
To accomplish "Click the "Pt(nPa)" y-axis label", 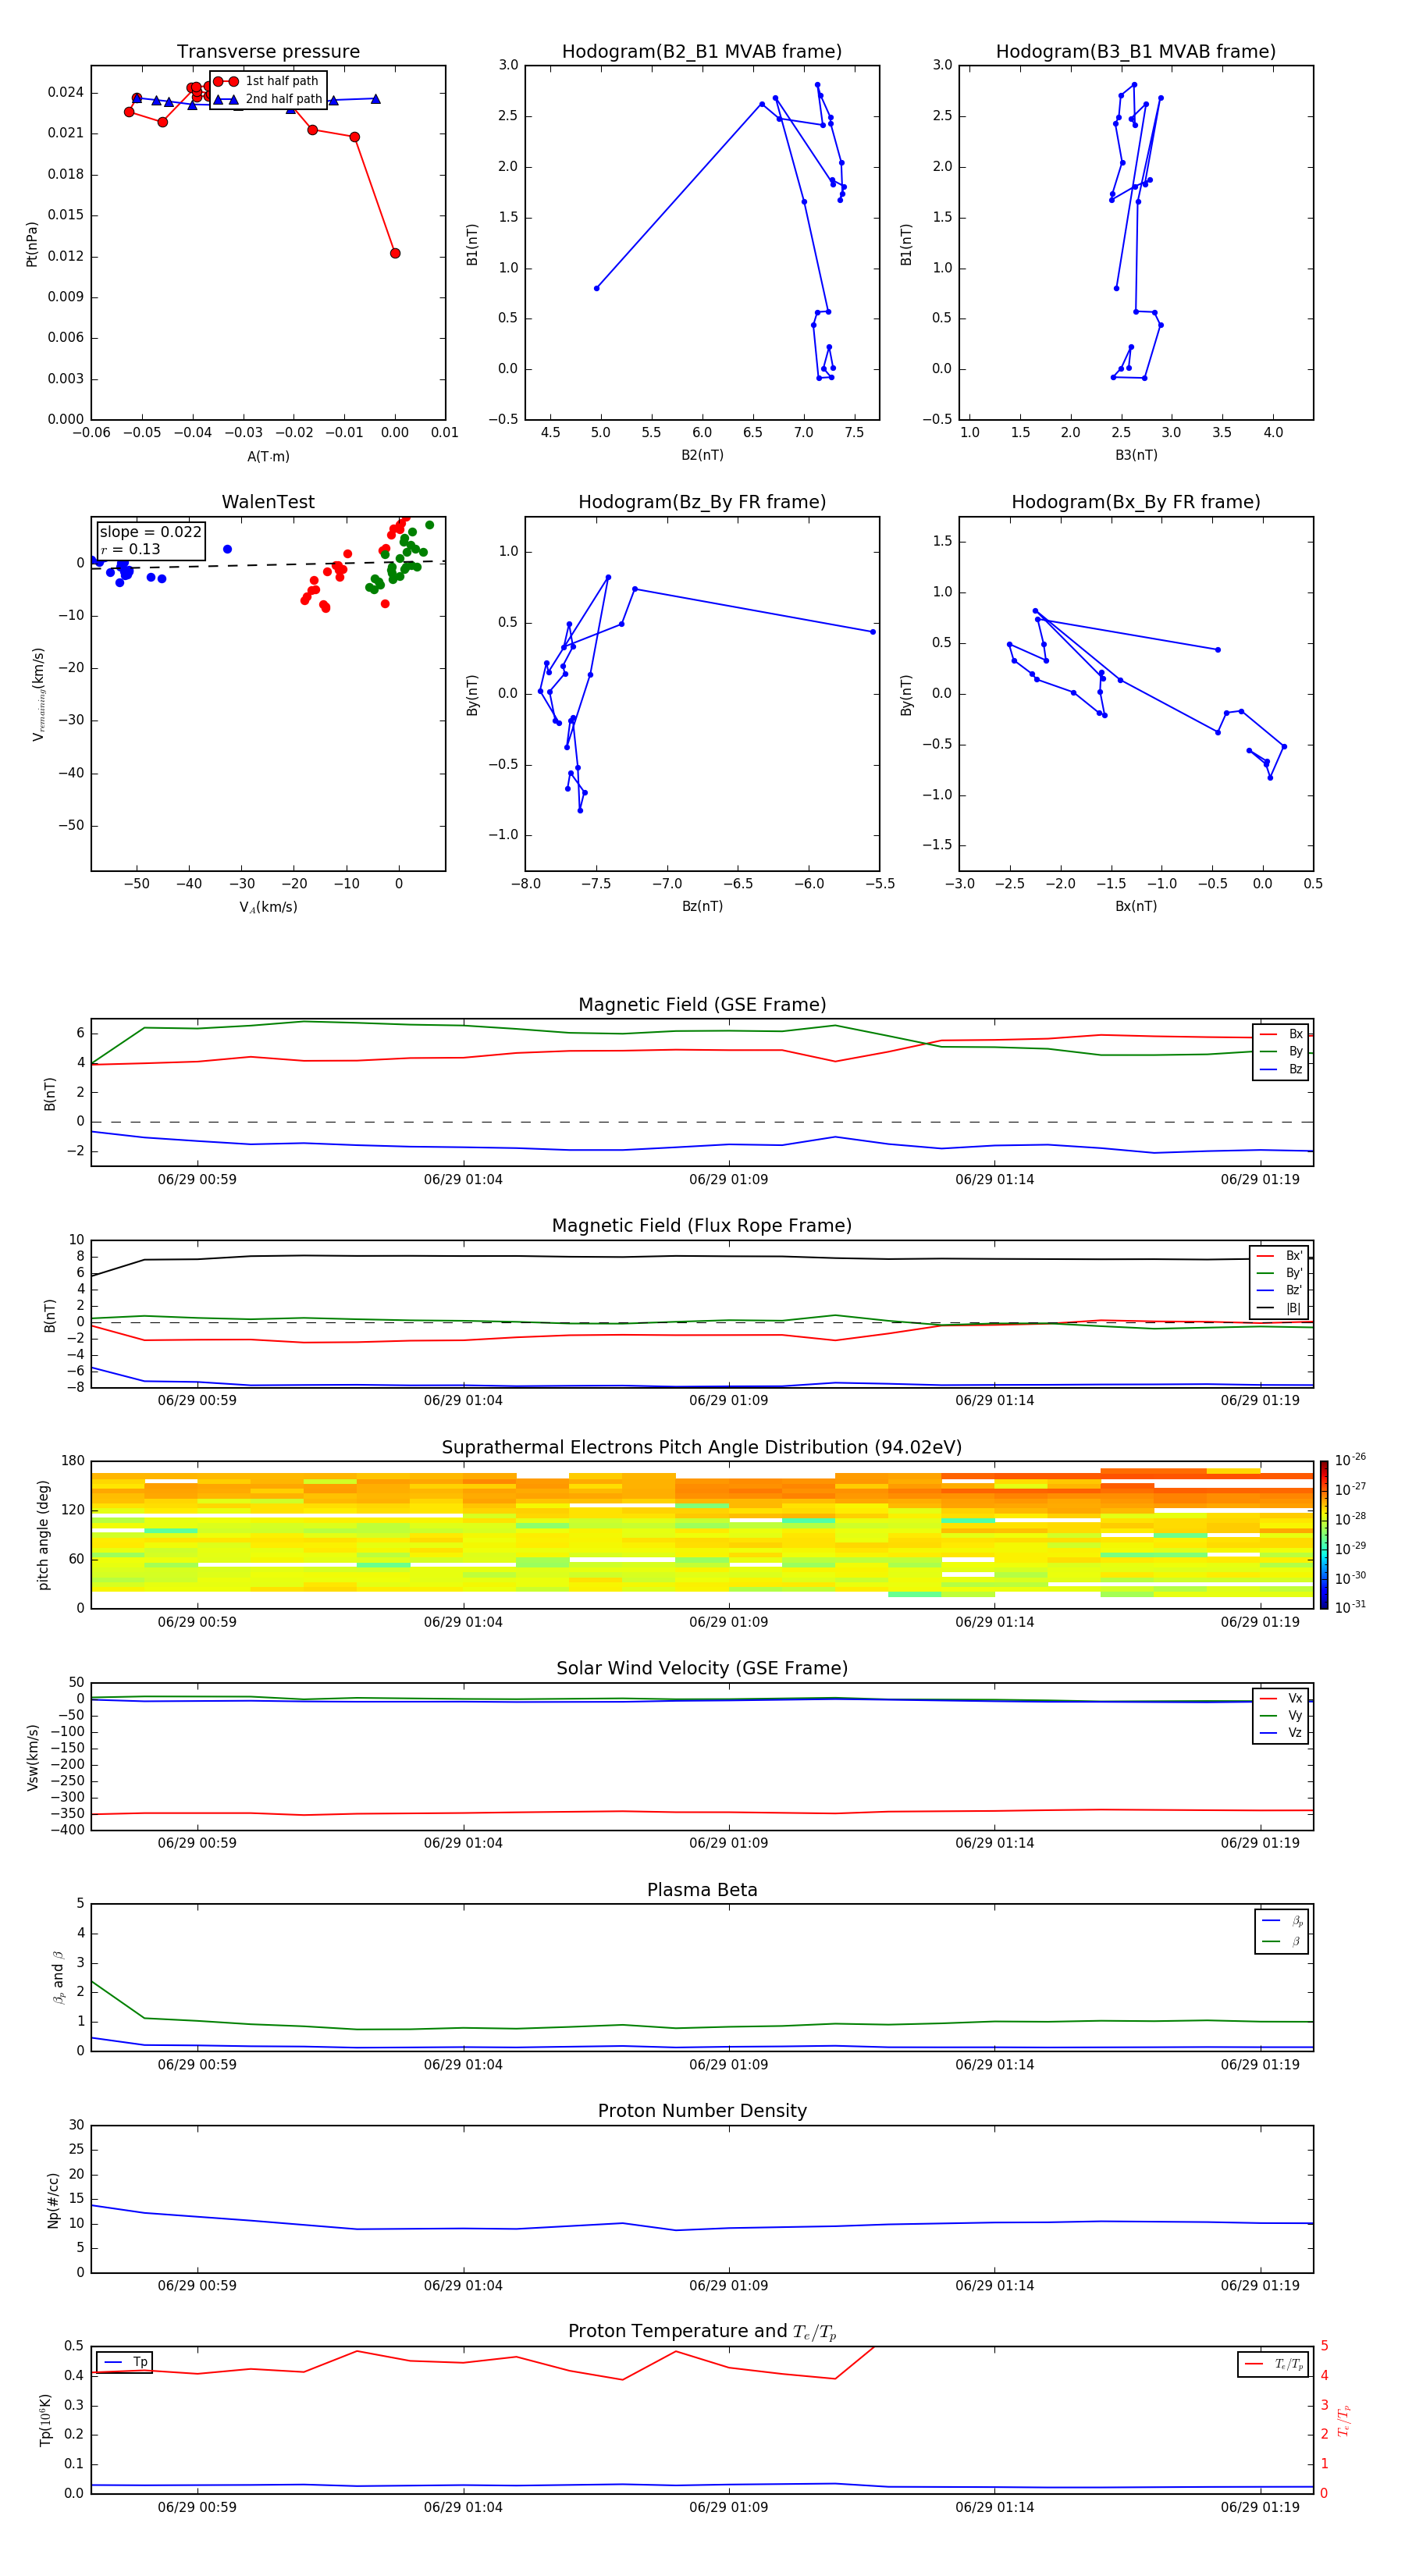I will click(32, 243).
